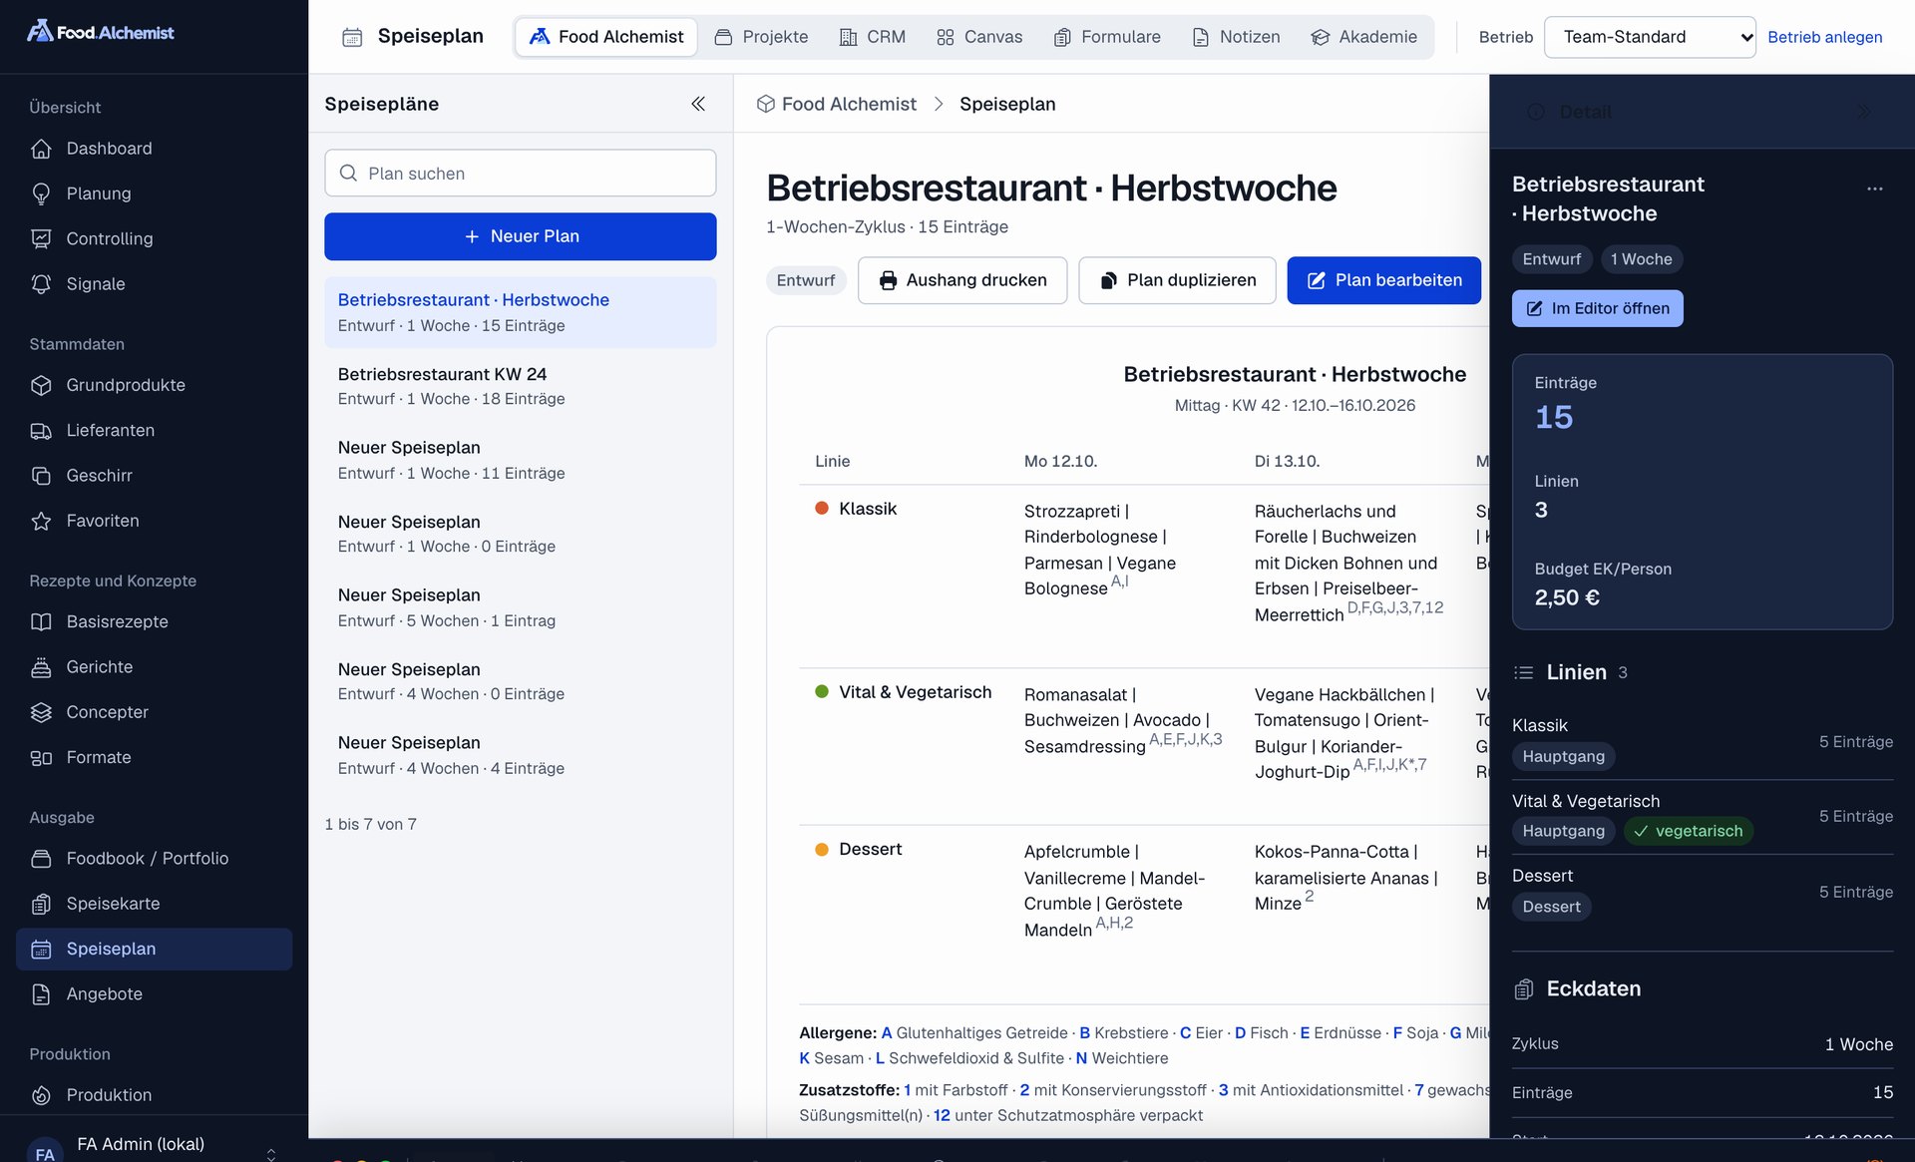This screenshot has height=1162, width=1915.
Task: Collapse the Speisepläne list panel
Action: click(x=698, y=104)
